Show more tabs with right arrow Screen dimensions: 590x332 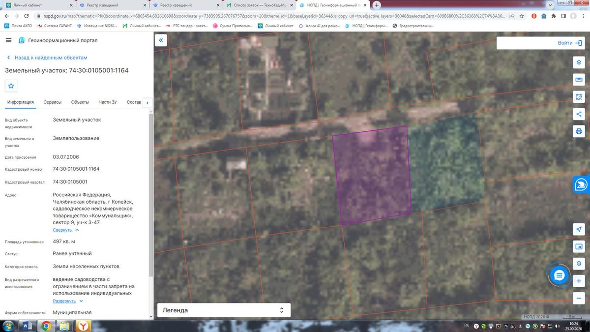point(147,103)
